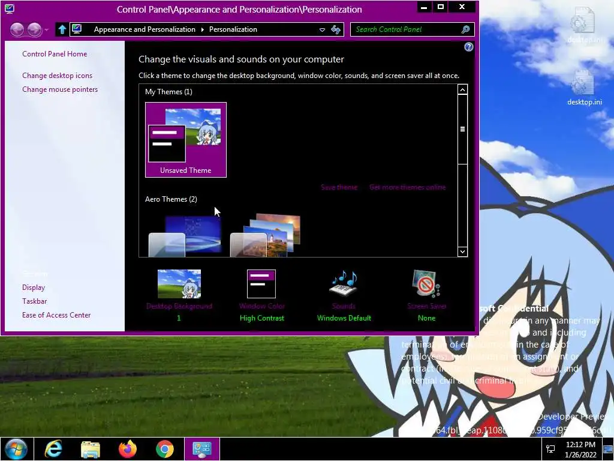
Task: Launch Firefox from taskbar
Action: [x=128, y=449]
